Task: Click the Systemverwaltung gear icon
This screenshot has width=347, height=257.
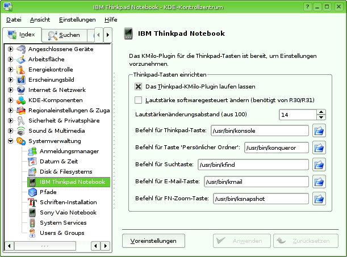Action: tap(21, 141)
